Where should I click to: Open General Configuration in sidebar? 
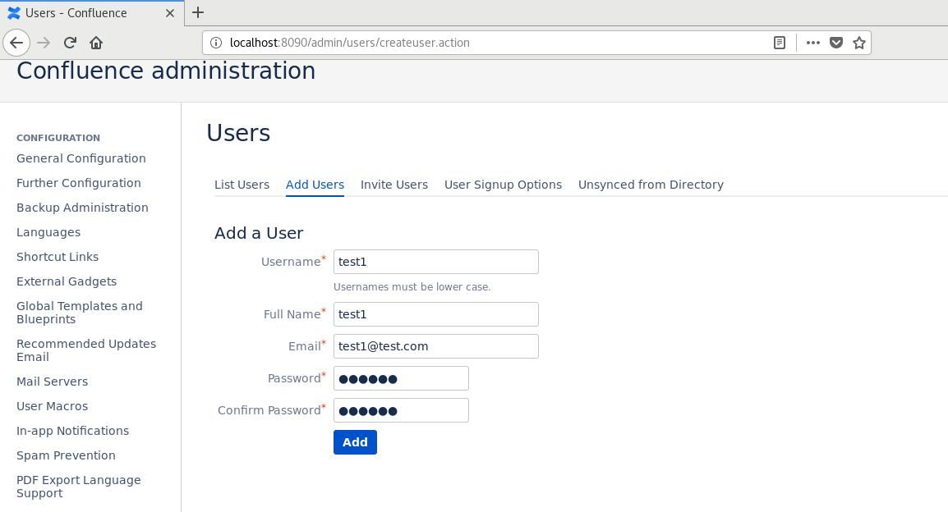(x=81, y=158)
